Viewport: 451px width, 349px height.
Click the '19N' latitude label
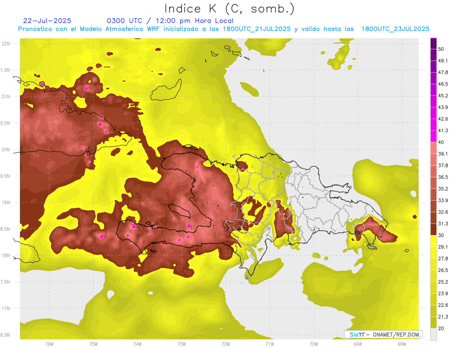point(6,203)
